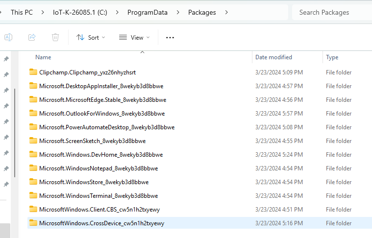Click the Delete trash icon
Image resolution: width=372 pixels, height=238 pixels.
(x=55, y=37)
